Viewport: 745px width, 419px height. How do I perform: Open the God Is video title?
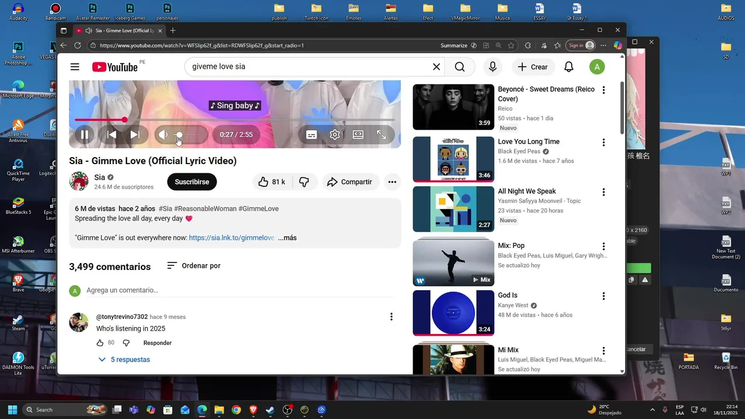(508, 296)
